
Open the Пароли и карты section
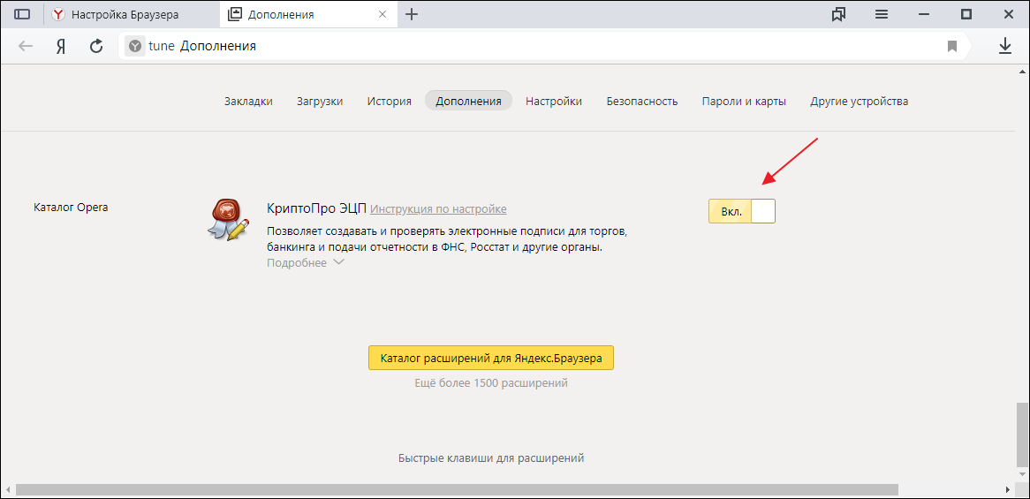coord(744,101)
